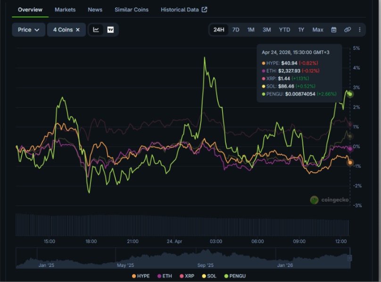Toggle HYPE series in chart legend
The height and width of the screenshot is (282, 381).
click(x=141, y=276)
